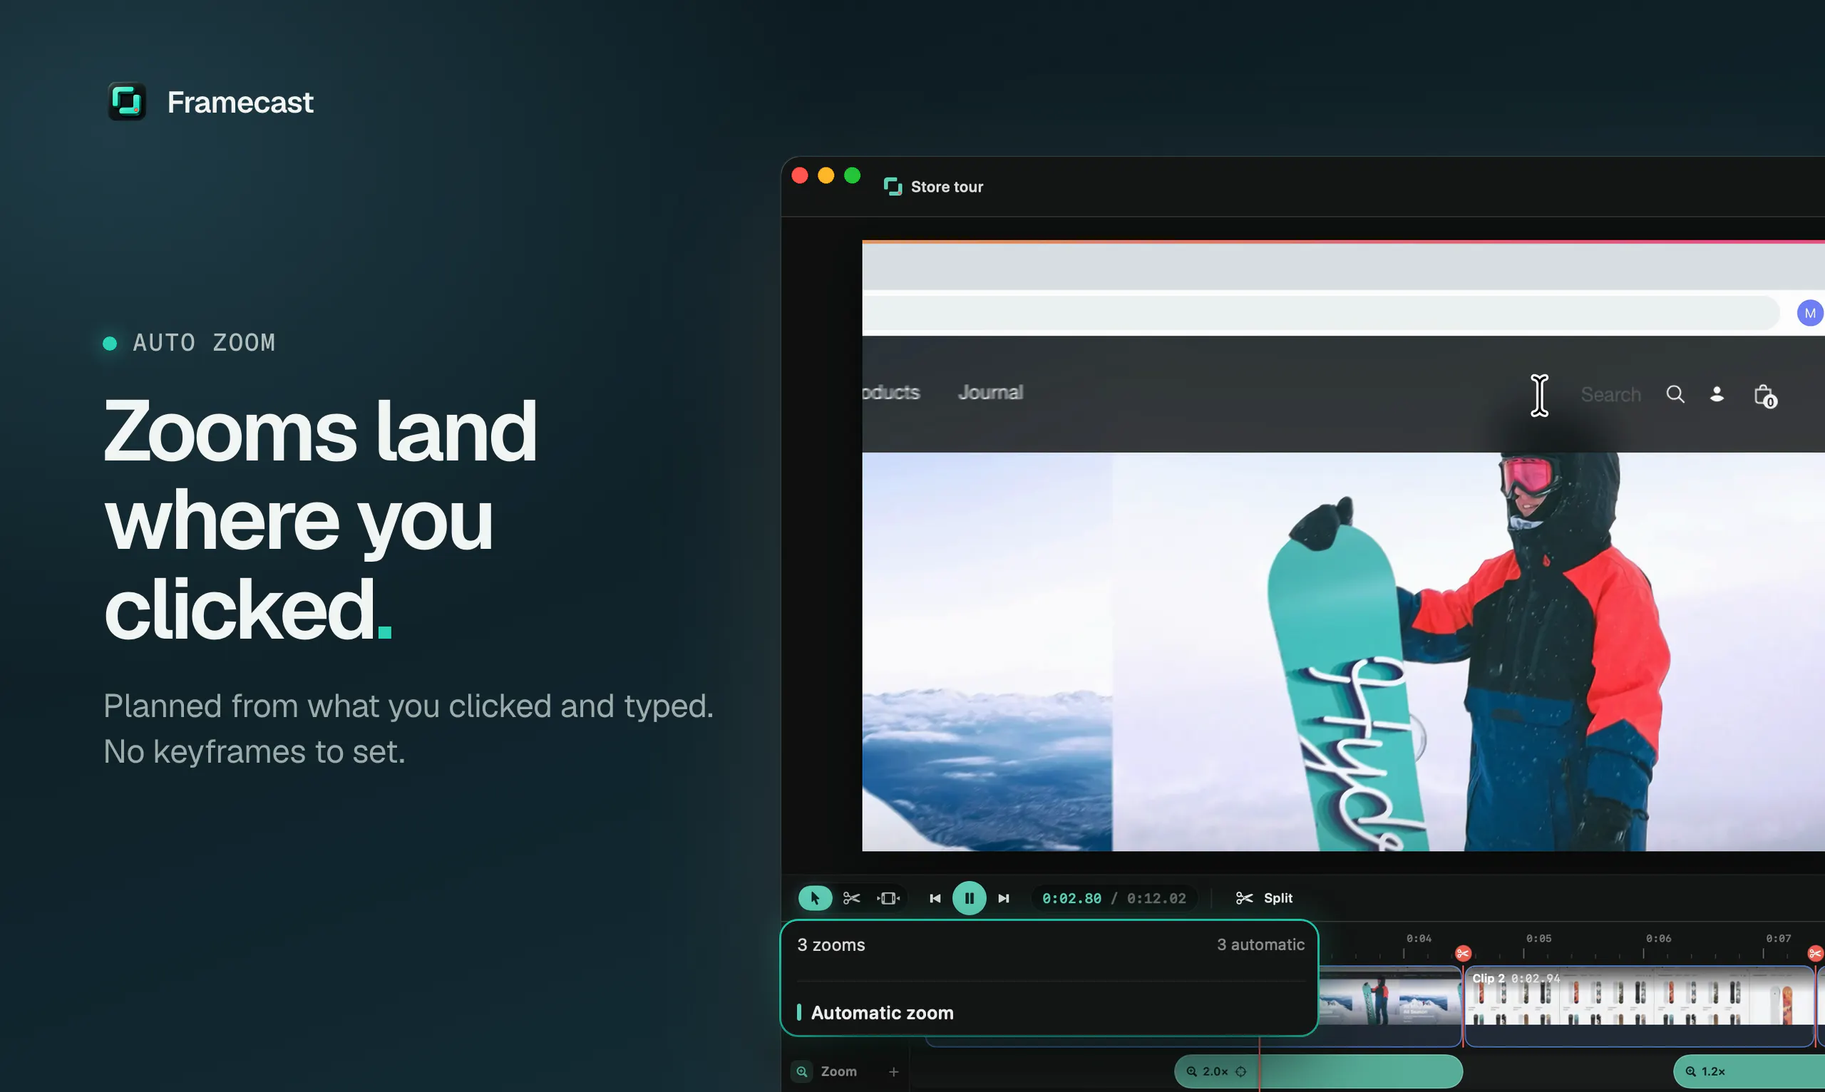Viewport: 1825px width, 1092px height.
Task: Click the Automatic zoom entry
Action: [x=882, y=1013]
